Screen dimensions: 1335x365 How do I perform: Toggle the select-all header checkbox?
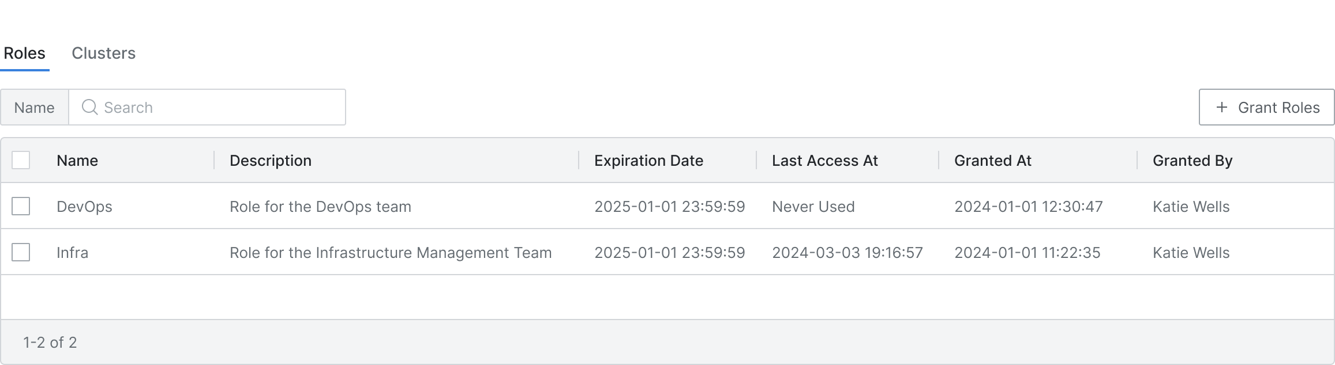pyautogui.click(x=21, y=160)
